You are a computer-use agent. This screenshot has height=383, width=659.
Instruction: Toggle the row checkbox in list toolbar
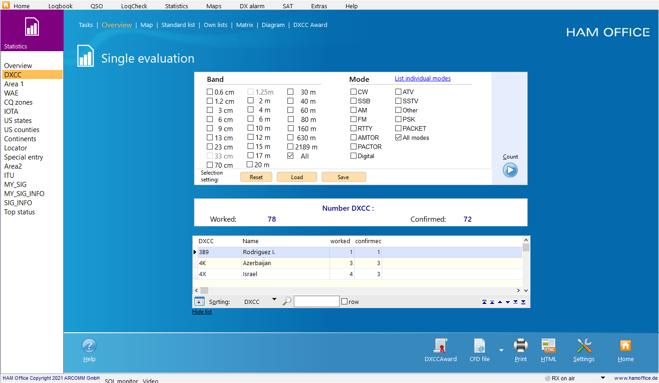coord(345,302)
